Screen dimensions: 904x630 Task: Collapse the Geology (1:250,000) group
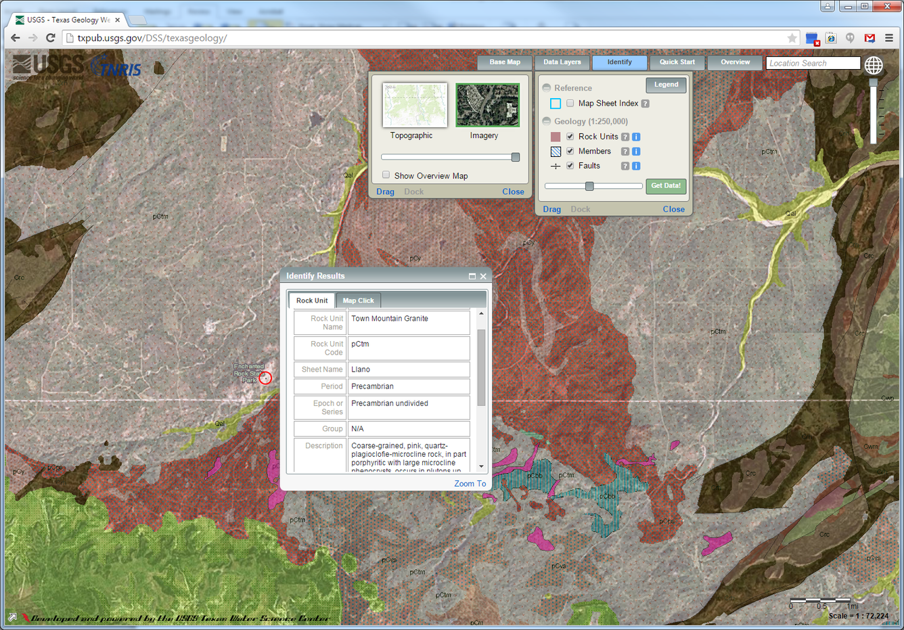tap(547, 122)
